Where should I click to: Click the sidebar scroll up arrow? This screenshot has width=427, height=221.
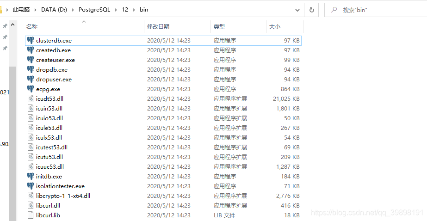coord(12,25)
